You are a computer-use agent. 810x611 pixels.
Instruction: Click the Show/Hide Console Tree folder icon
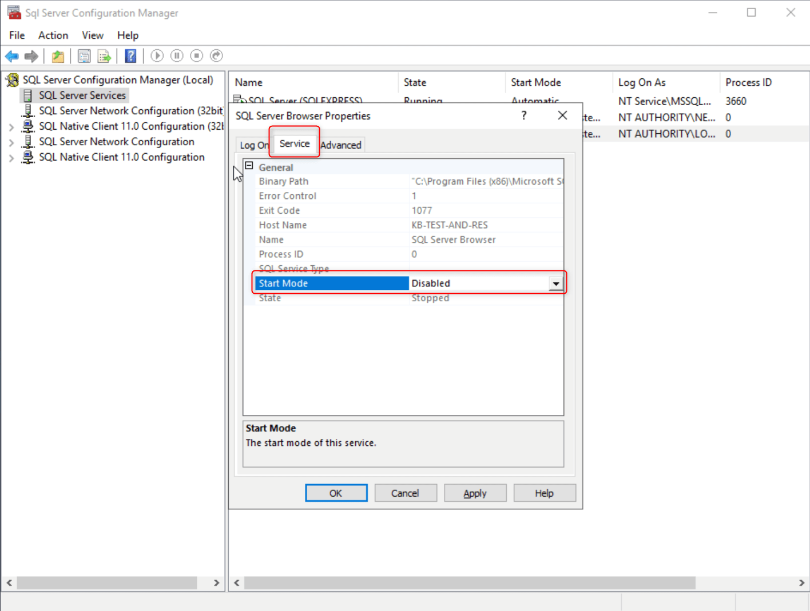coord(57,55)
